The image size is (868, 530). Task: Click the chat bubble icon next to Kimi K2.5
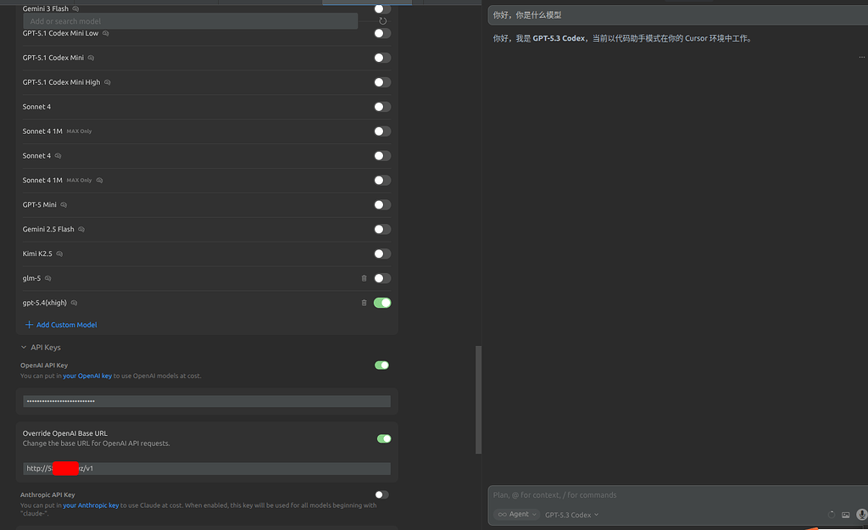(59, 254)
